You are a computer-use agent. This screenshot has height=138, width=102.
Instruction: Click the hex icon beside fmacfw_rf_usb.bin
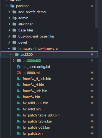tap(19, 79)
